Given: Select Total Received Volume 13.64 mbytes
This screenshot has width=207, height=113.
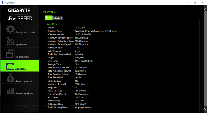Looking at the screenshot, I should [81, 74].
